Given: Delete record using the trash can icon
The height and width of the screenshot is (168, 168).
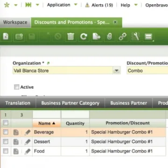Looking at the screenshot, I should [x=70, y=37].
